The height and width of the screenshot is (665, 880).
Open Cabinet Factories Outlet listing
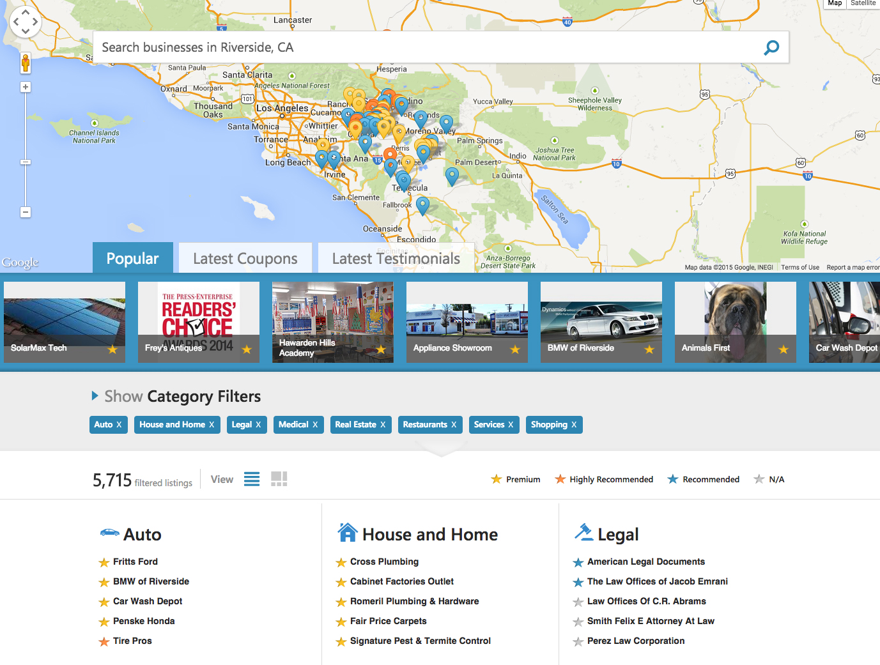[x=402, y=581]
